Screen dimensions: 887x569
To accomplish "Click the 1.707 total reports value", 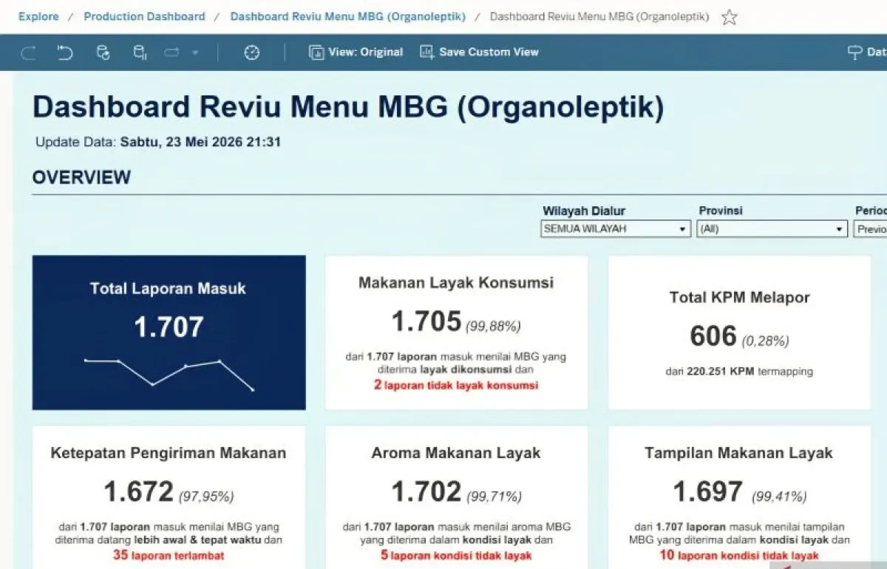I will click(169, 327).
